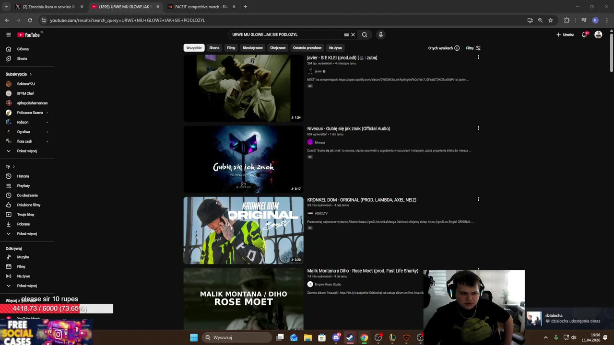Open Niveous channel link
Screen dimensions: 614x345
(x=320, y=142)
